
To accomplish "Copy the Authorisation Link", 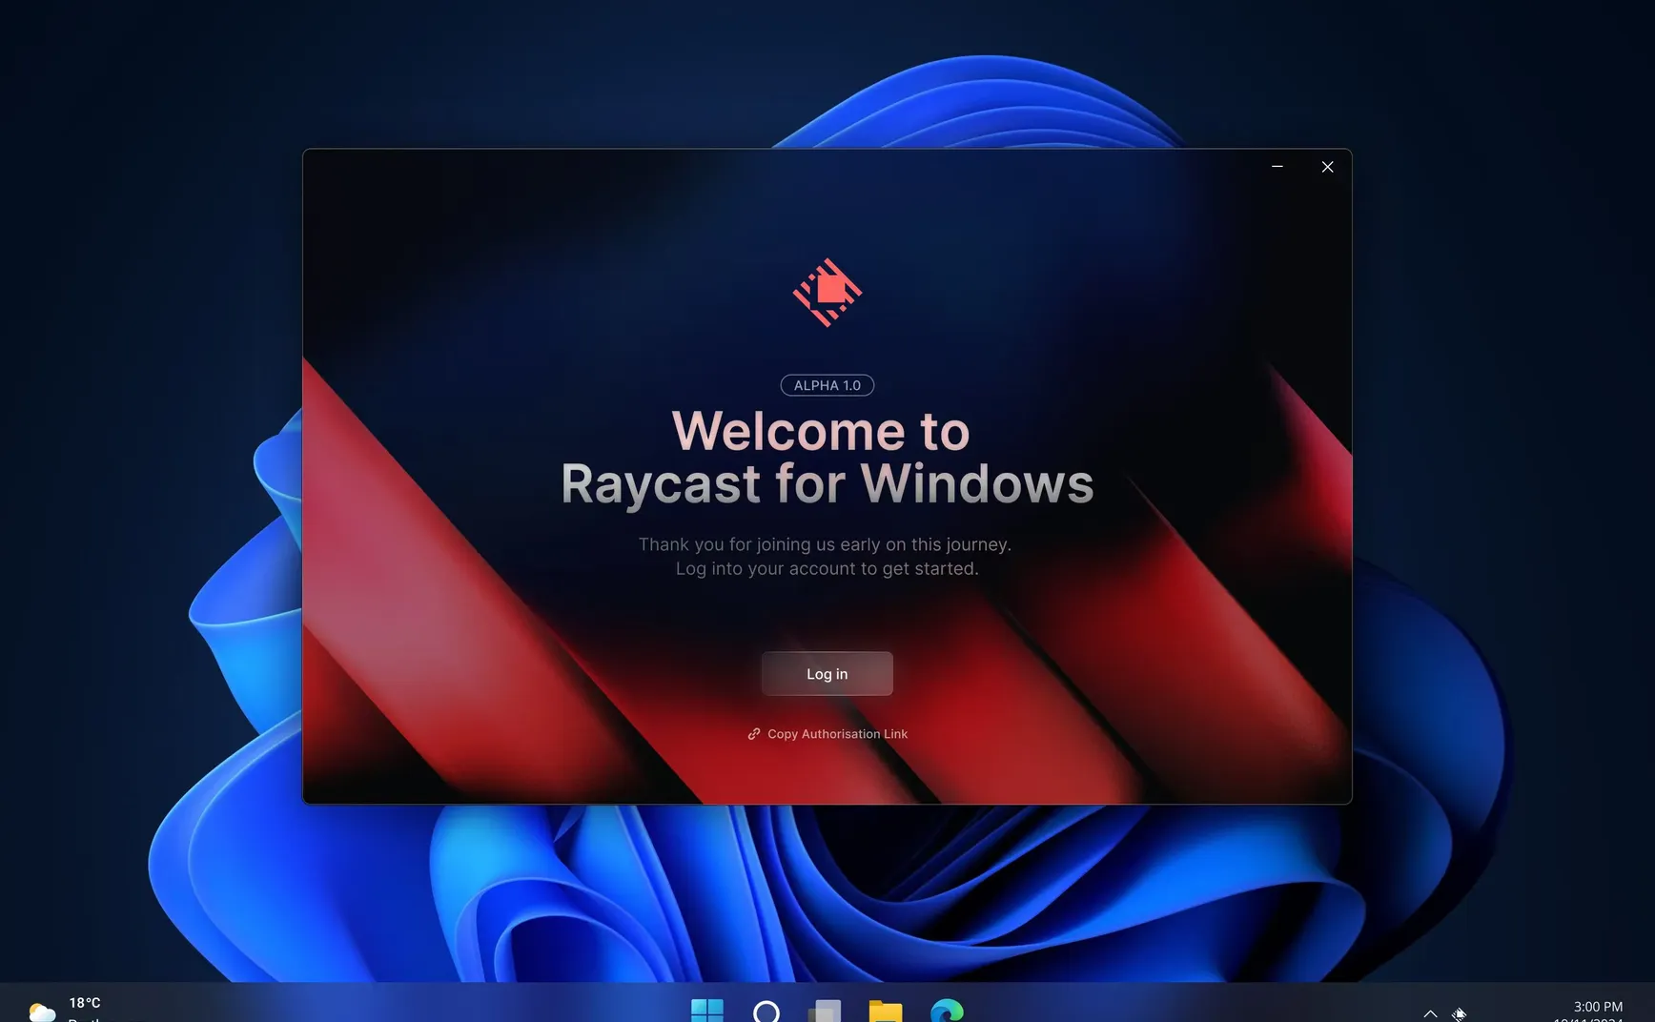I will point(827,734).
